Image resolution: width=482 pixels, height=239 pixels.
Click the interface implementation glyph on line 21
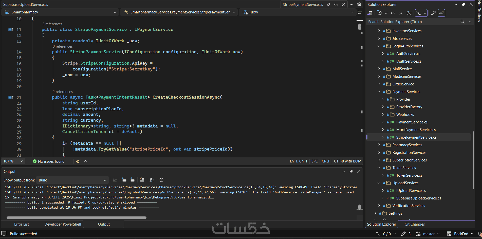click(x=11, y=98)
